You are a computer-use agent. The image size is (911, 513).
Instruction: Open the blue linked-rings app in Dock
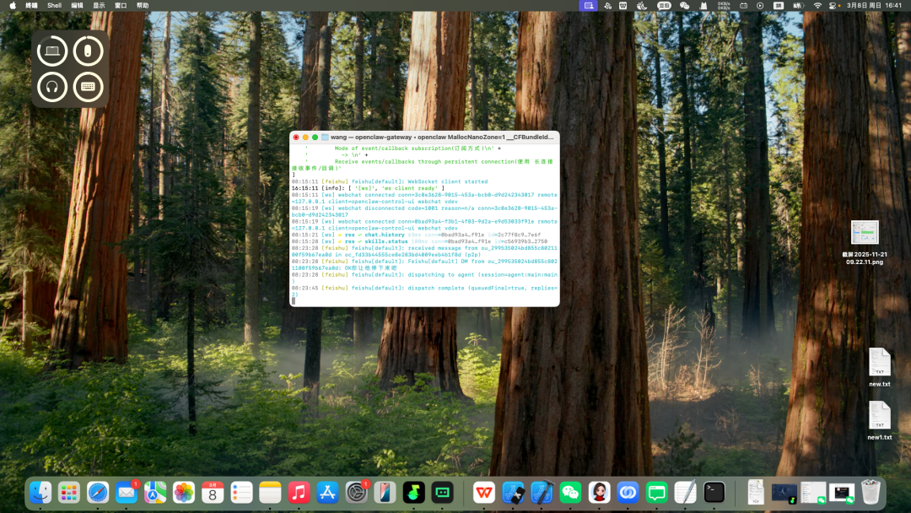pyautogui.click(x=628, y=493)
